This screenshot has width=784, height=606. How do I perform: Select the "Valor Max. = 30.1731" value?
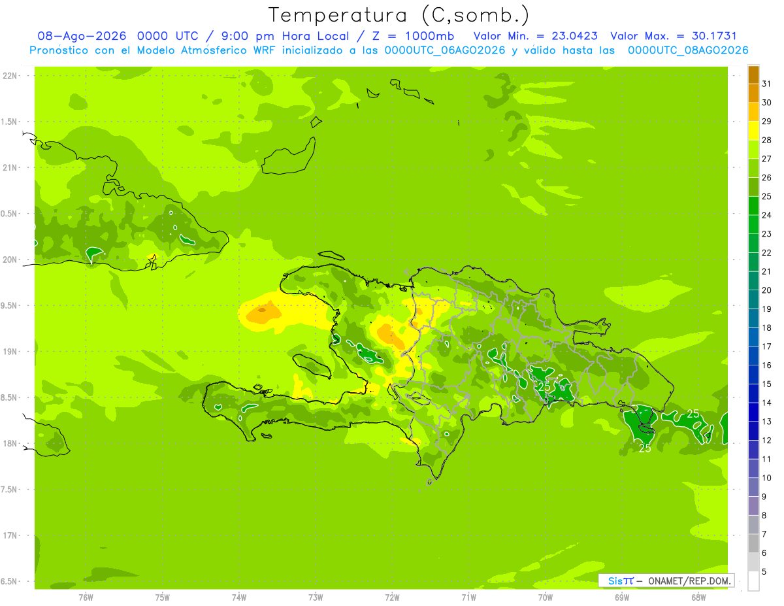(x=674, y=36)
